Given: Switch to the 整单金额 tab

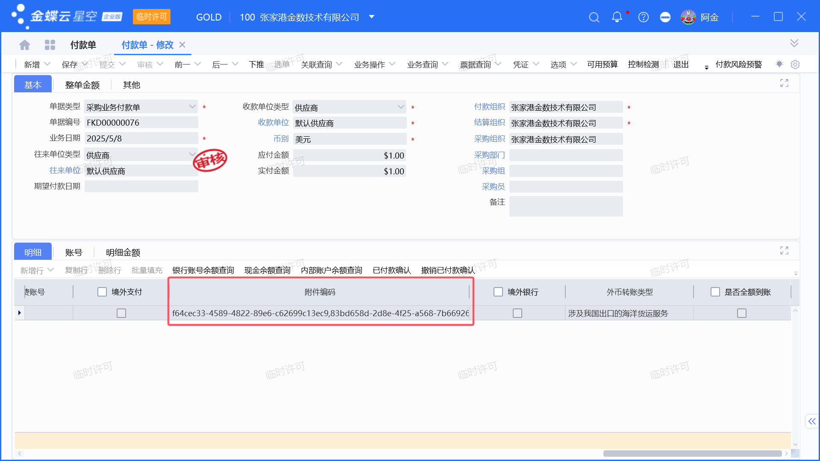Looking at the screenshot, I should tap(82, 85).
